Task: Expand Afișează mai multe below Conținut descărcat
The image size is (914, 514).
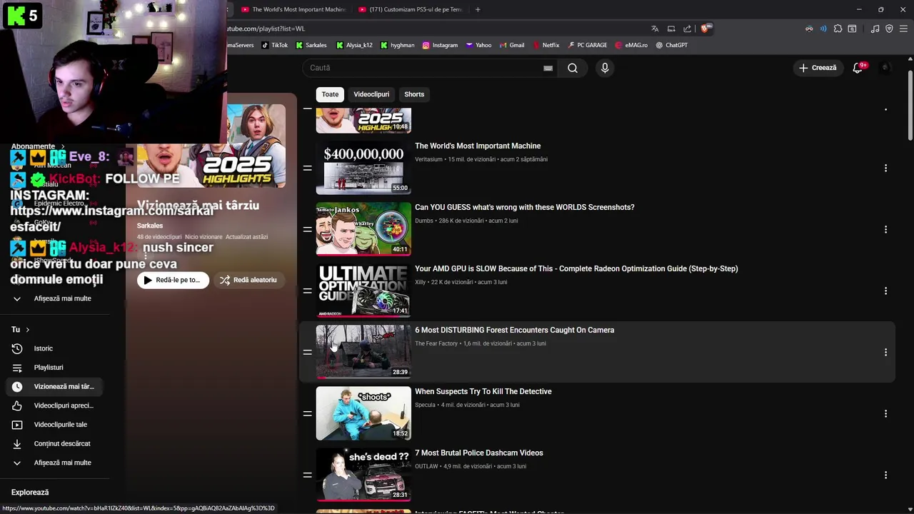Action: pyautogui.click(x=55, y=463)
